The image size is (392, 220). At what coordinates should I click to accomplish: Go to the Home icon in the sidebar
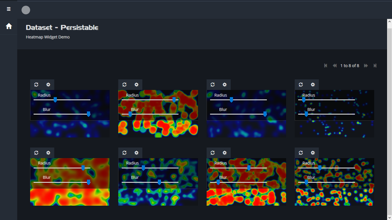(9, 26)
